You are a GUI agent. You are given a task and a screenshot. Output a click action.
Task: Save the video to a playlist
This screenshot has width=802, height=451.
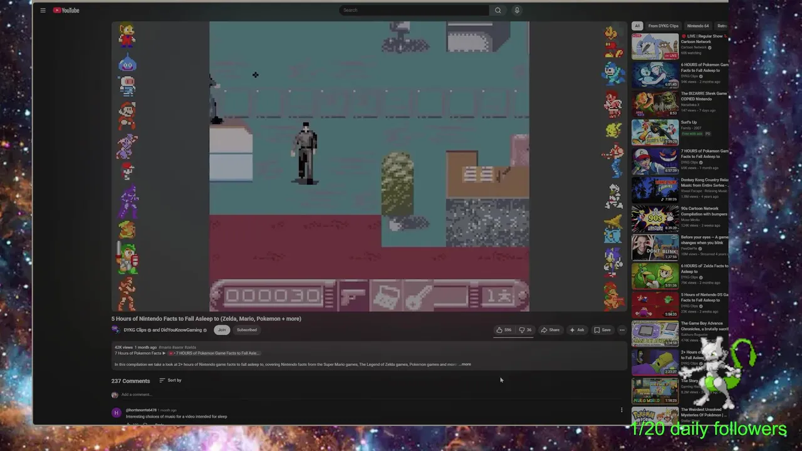coord(602,330)
